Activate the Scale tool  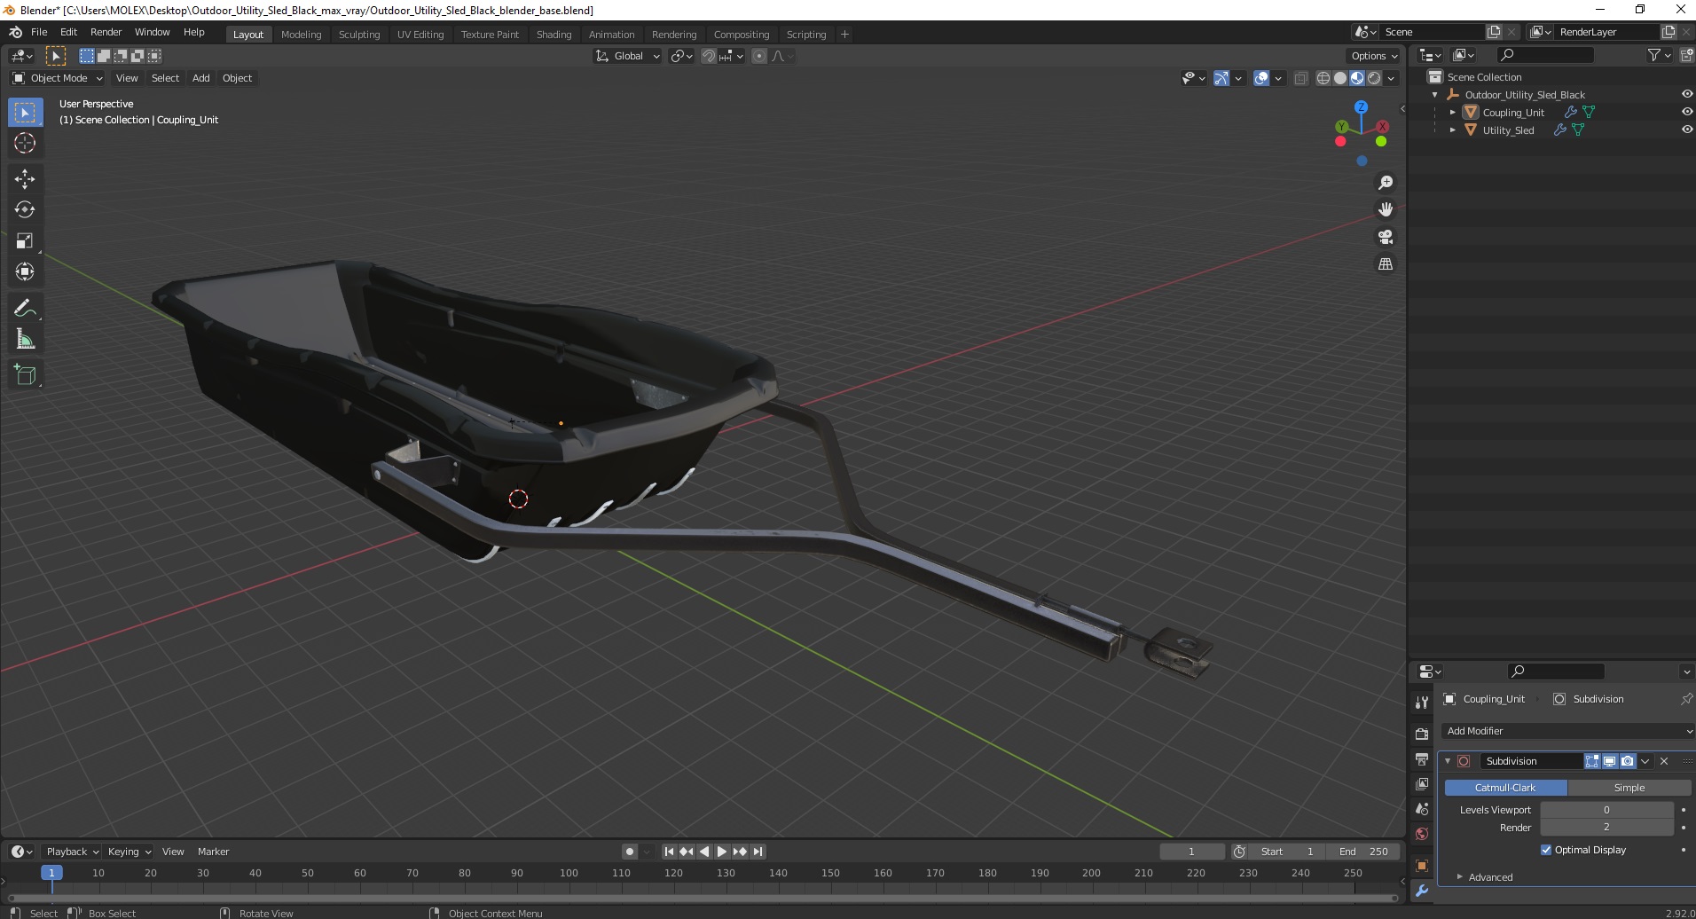(x=25, y=240)
